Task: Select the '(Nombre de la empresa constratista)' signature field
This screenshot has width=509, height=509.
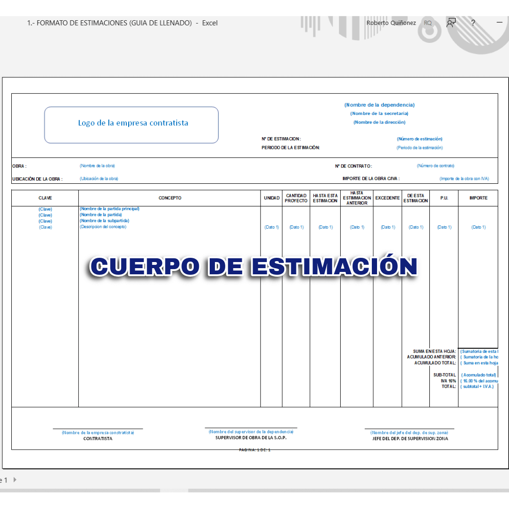Action: 98,433
